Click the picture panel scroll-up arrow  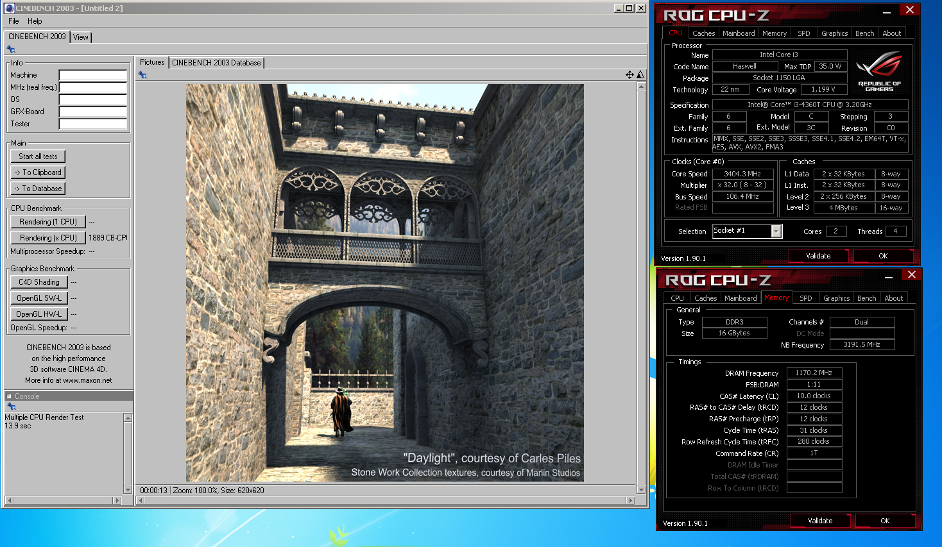click(641, 87)
